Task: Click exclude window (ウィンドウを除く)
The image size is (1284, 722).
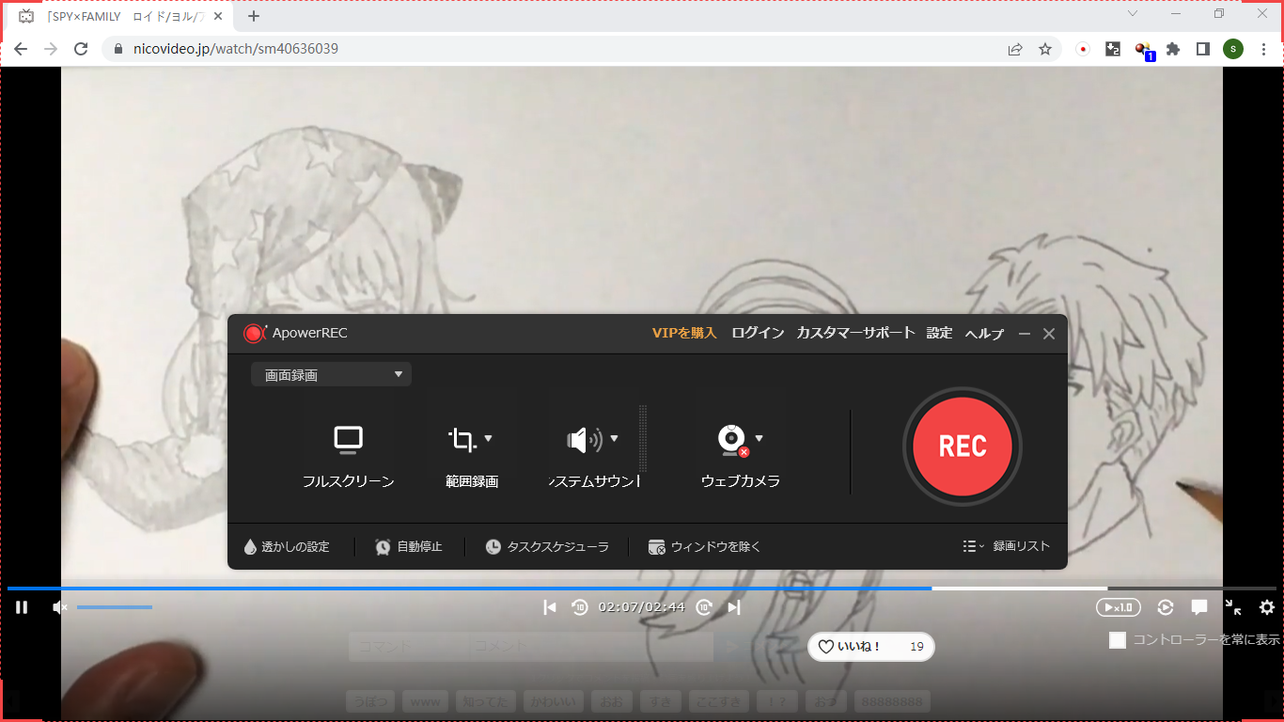Action: pyautogui.click(x=704, y=546)
